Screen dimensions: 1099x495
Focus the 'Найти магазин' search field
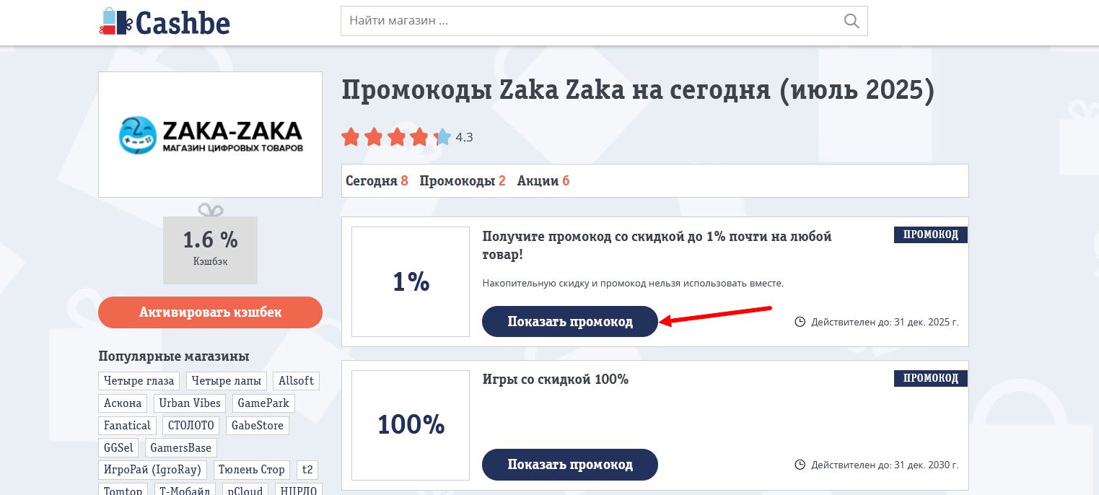click(604, 21)
